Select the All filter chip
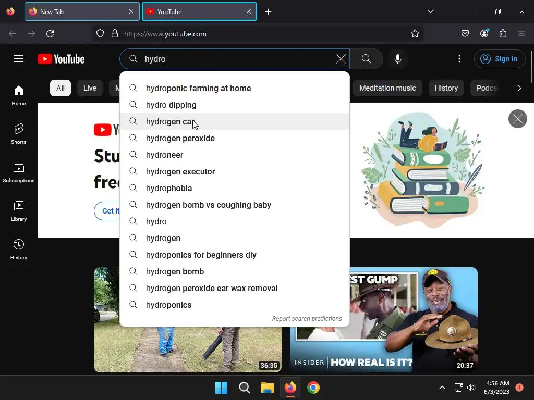This screenshot has height=400, width=534. (x=60, y=88)
